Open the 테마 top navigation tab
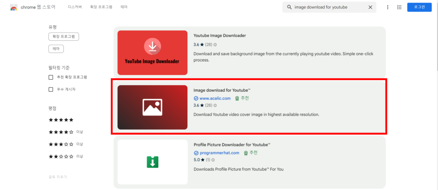Screen dimensions: 438x190 point(124,7)
